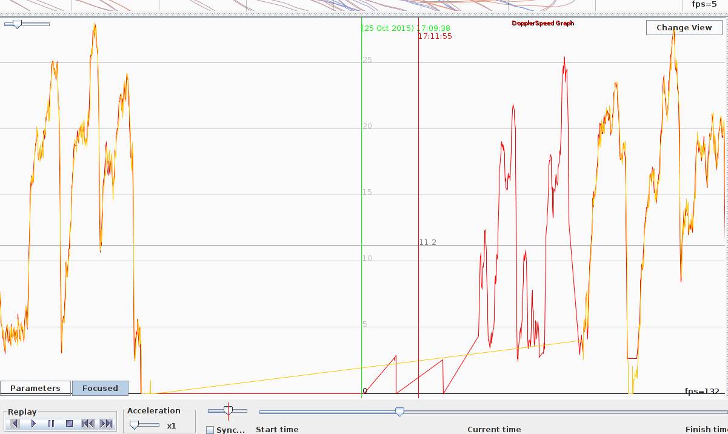Enable the Sync checkbox
The image size is (728, 434).
click(210, 430)
